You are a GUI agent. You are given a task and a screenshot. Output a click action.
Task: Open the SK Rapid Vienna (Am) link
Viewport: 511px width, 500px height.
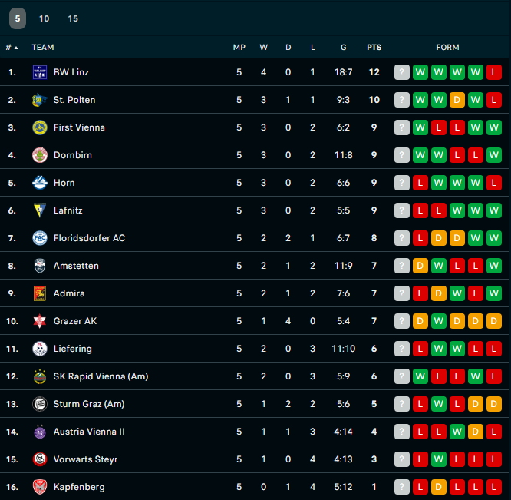(101, 376)
